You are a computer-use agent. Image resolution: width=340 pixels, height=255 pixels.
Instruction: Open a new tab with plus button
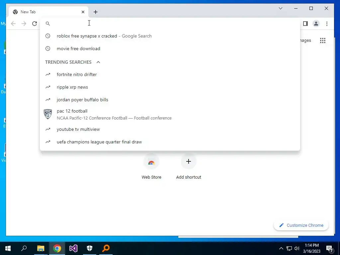(x=96, y=12)
